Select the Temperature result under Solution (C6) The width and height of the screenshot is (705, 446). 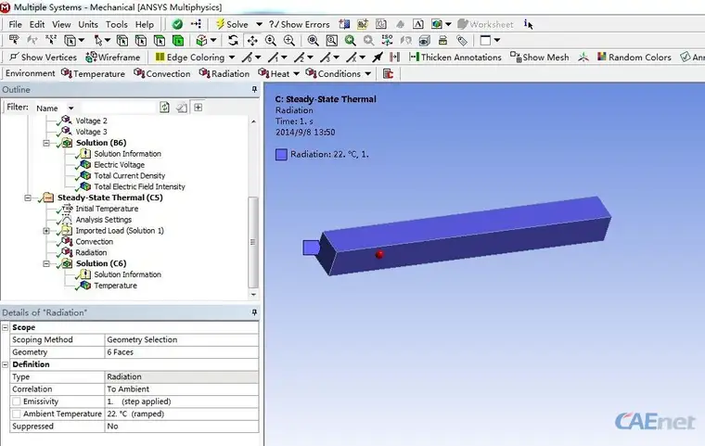115,286
